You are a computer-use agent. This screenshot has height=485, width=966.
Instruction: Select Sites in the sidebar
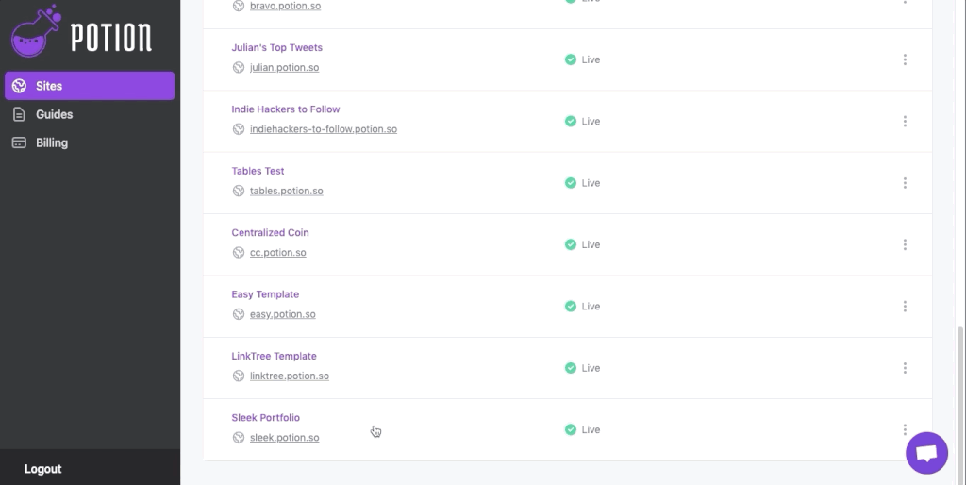coord(90,86)
